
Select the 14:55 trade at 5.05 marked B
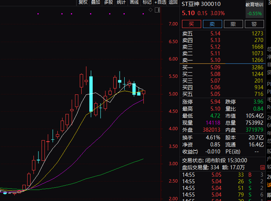(x=223, y=175)
